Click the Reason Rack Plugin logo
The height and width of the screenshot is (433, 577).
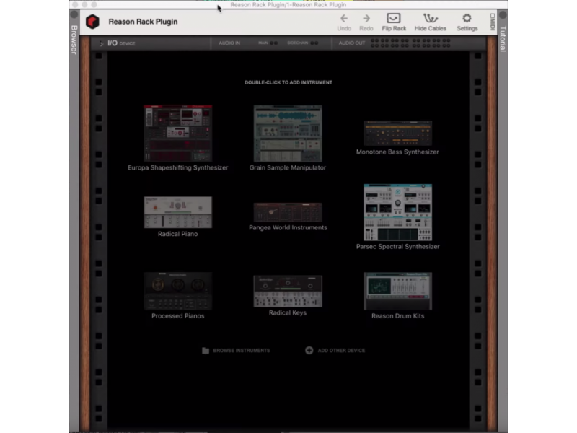click(x=92, y=22)
